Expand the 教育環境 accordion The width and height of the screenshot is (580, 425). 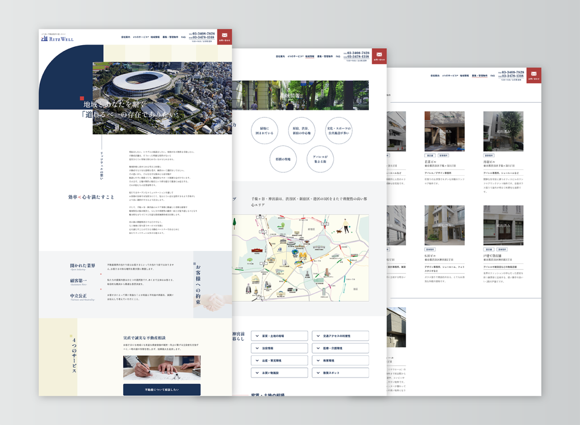coord(340,360)
